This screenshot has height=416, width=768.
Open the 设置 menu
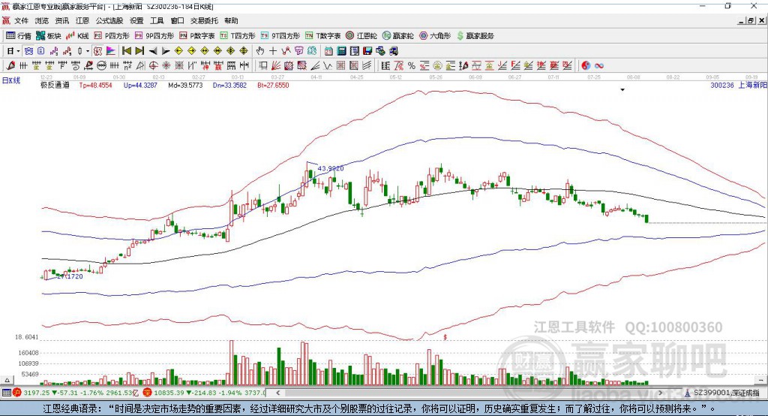pos(136,20)
